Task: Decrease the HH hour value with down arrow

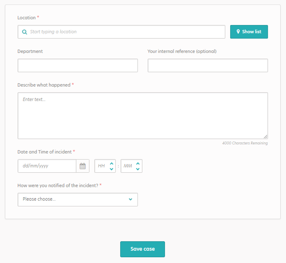Action: 111,169
